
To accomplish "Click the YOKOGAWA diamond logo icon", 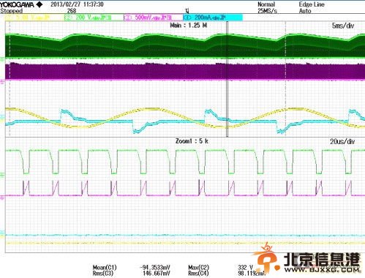I will point(39,4).
